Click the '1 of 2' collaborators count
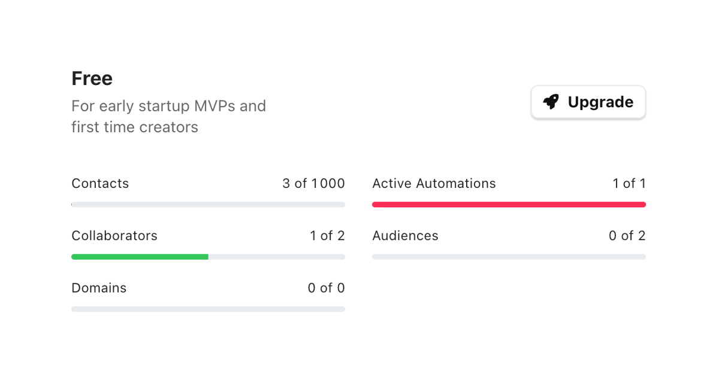This screenshot has height=383, width=719. (327, 236)
